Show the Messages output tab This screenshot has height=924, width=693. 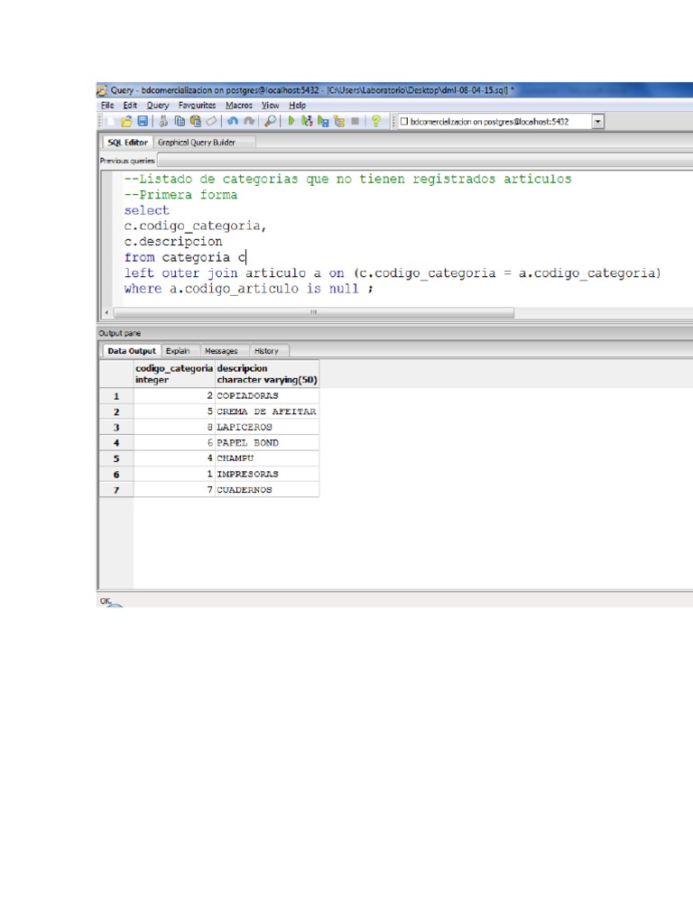(221, 351)
